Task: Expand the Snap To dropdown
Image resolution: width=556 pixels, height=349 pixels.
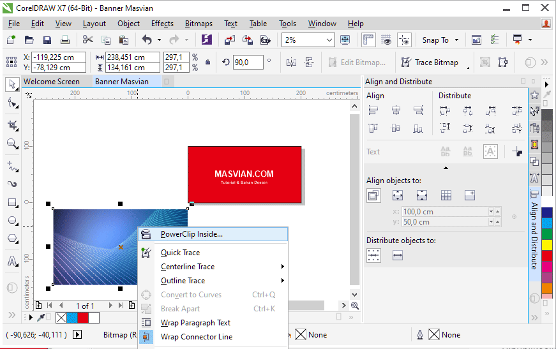Action: pyautogui.click(x=456, y=40)
